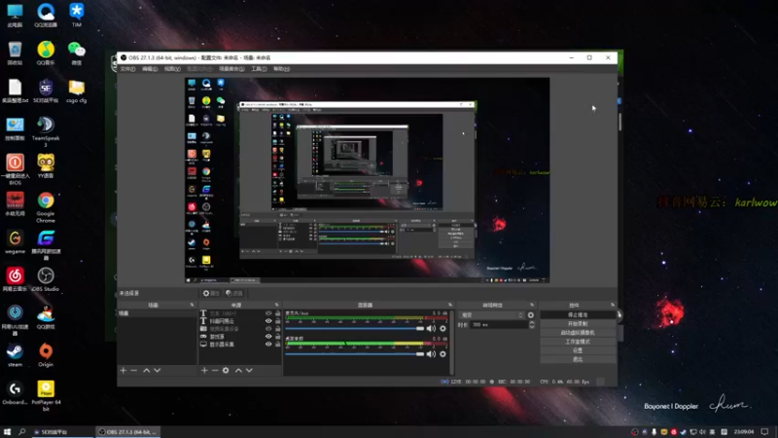778x438 pixels.
Task: Pop out the 场景 dock panel
Action: tap(192, 305)
